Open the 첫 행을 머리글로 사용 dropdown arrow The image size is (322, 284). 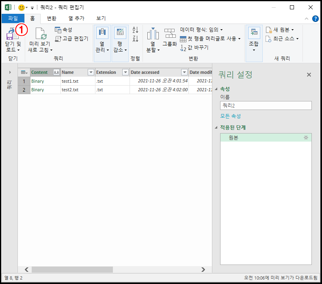click(x=239, y=39)
